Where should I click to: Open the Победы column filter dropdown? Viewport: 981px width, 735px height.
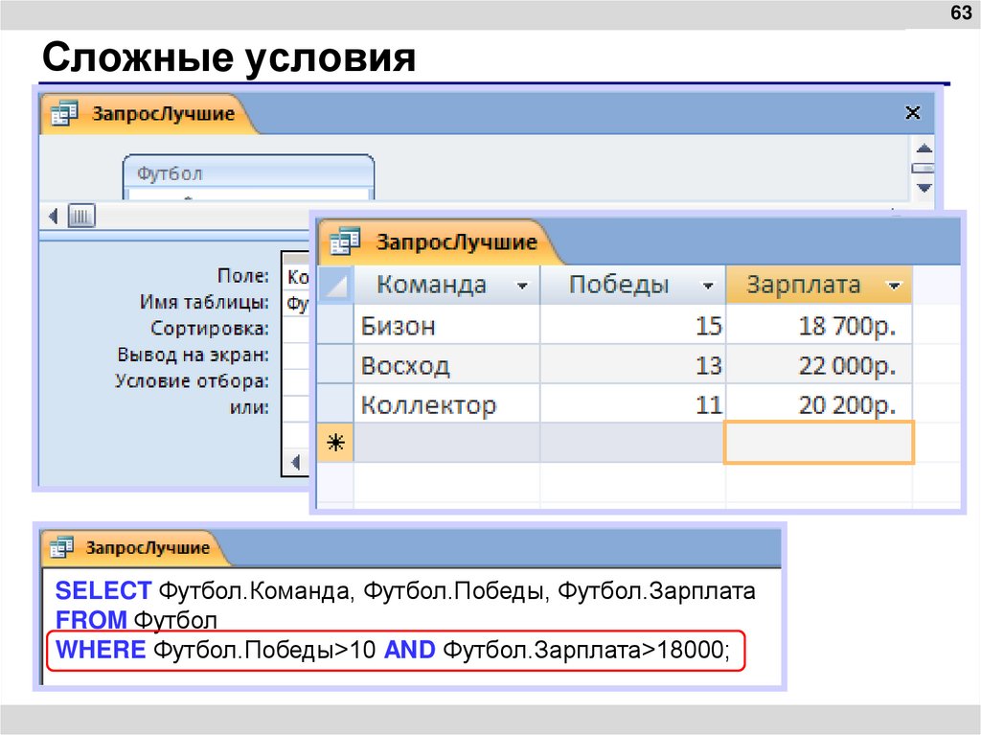click(709, 285)
